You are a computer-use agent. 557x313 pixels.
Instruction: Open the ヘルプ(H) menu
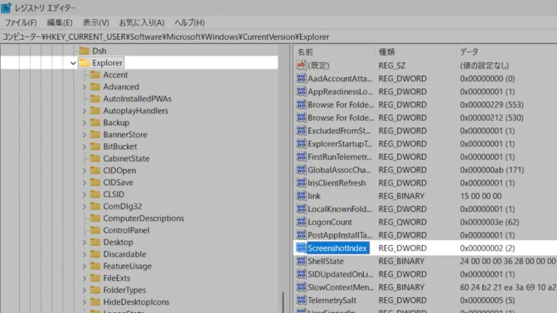coord(190,22)
